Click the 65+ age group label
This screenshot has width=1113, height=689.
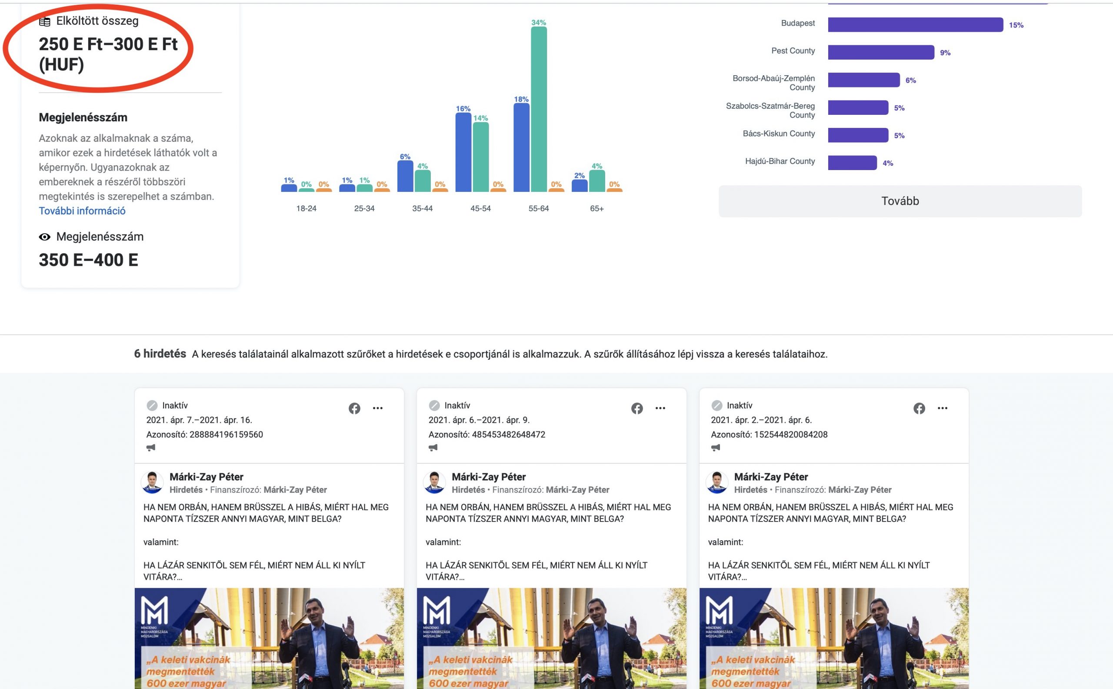coord(596,209)
